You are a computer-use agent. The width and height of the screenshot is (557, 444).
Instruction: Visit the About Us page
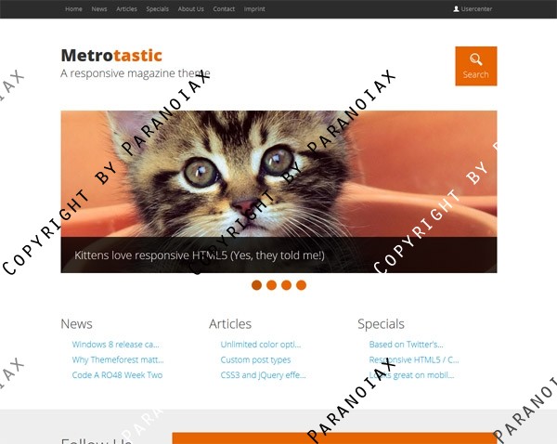[x=190, y=9]
